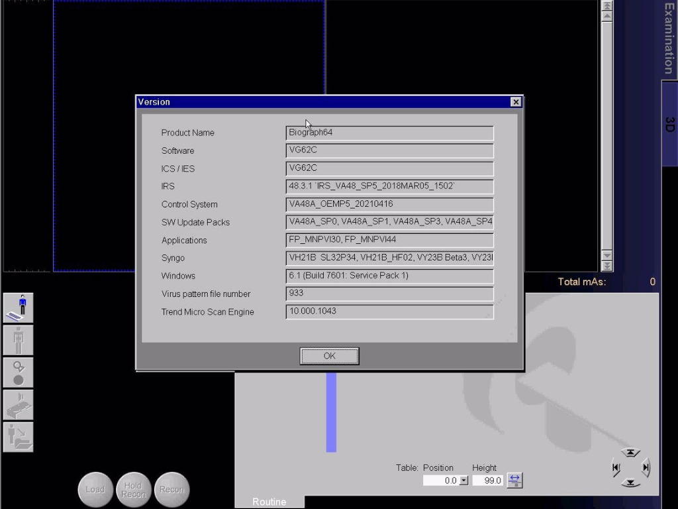The width and height of the screenshot is (678, 509).
Task: Switch to the Examination tab
Action: [669, 38]
